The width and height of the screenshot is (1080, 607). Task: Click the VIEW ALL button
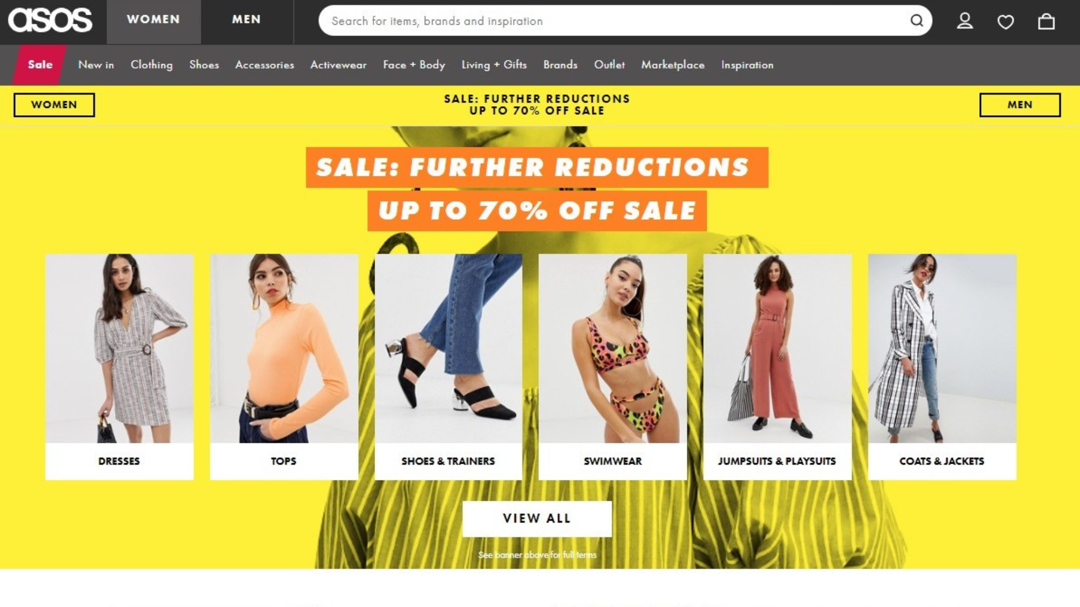pos(537,518)
